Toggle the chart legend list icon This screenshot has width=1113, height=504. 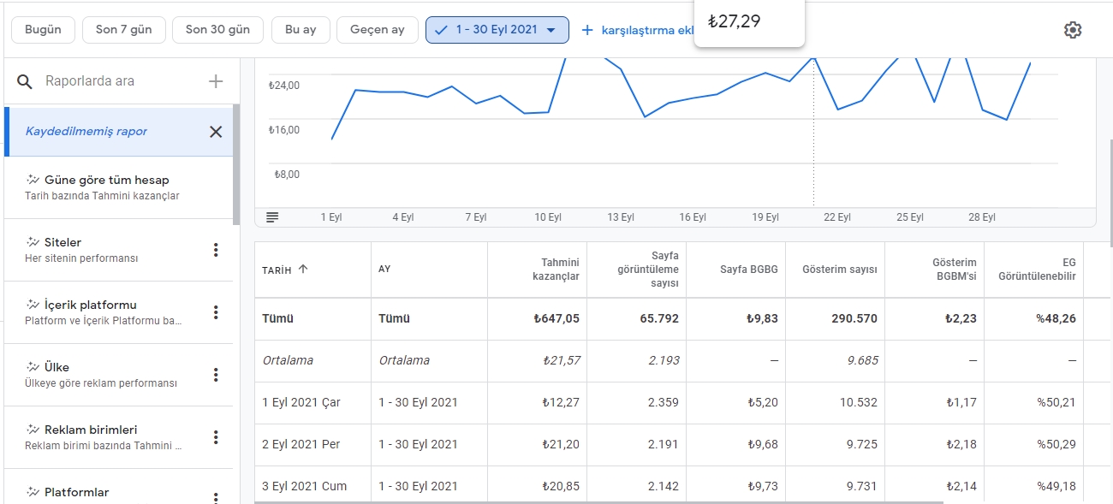pyautogui.click(x=272, y=217)
